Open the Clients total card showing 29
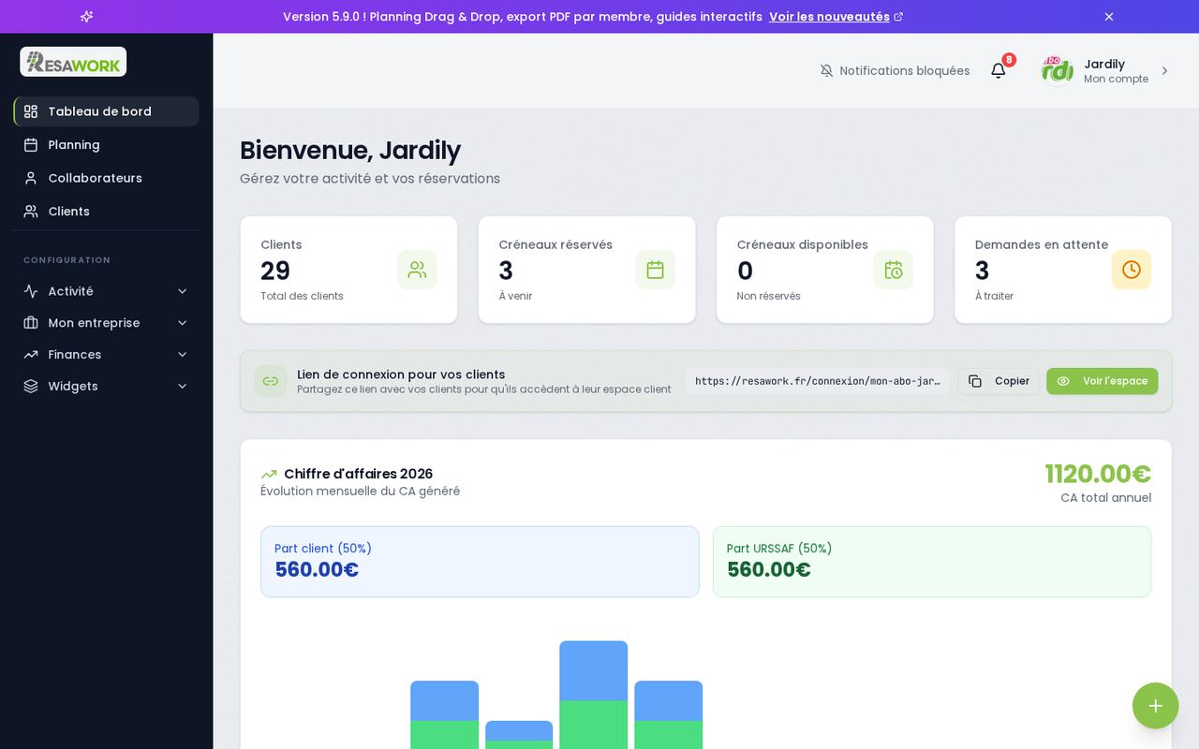1199x749 pixels. click(x=348, y=270)
